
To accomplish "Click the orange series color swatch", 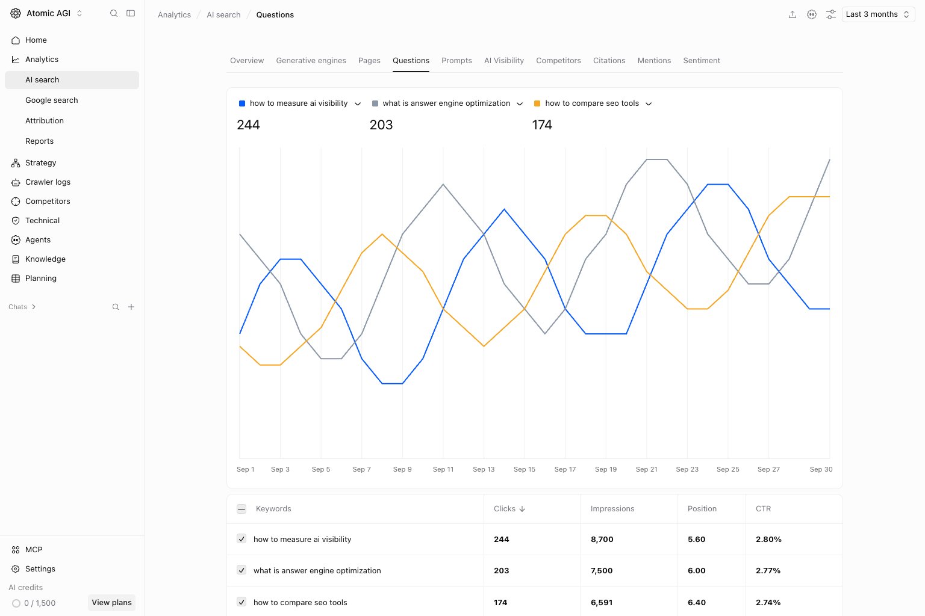I will (537, 103).
